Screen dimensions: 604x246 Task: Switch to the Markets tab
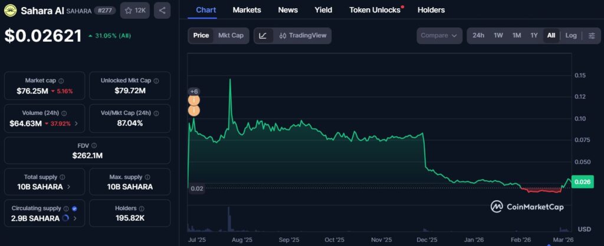(247, 10)
